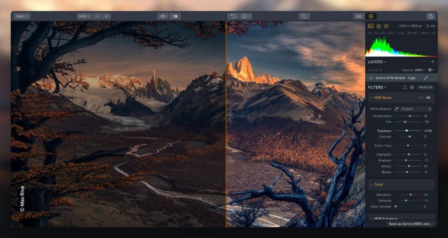Zoom out with the minus button
448x238 pixels.
coord(97,16)
